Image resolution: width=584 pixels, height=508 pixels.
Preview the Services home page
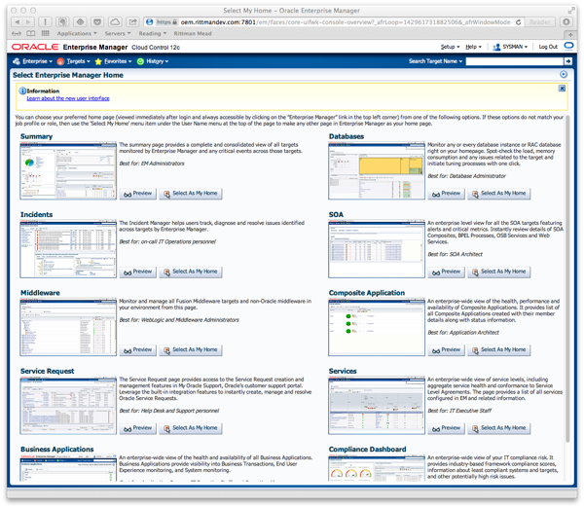446,428
